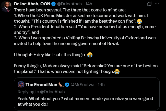Click the "Funny thing is, Madam always said" paragraph

pyautogui.click(x=84, y=66)
